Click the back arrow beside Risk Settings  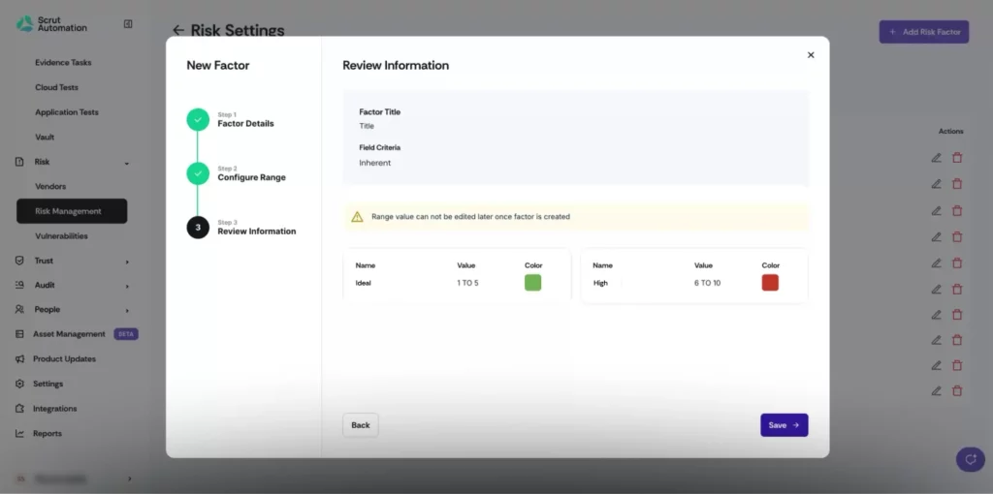178,30
